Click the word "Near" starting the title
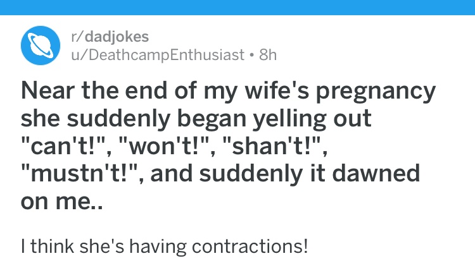Image resolution: width=475 pixels, height=268 pixels. click(x=47, y=90)
